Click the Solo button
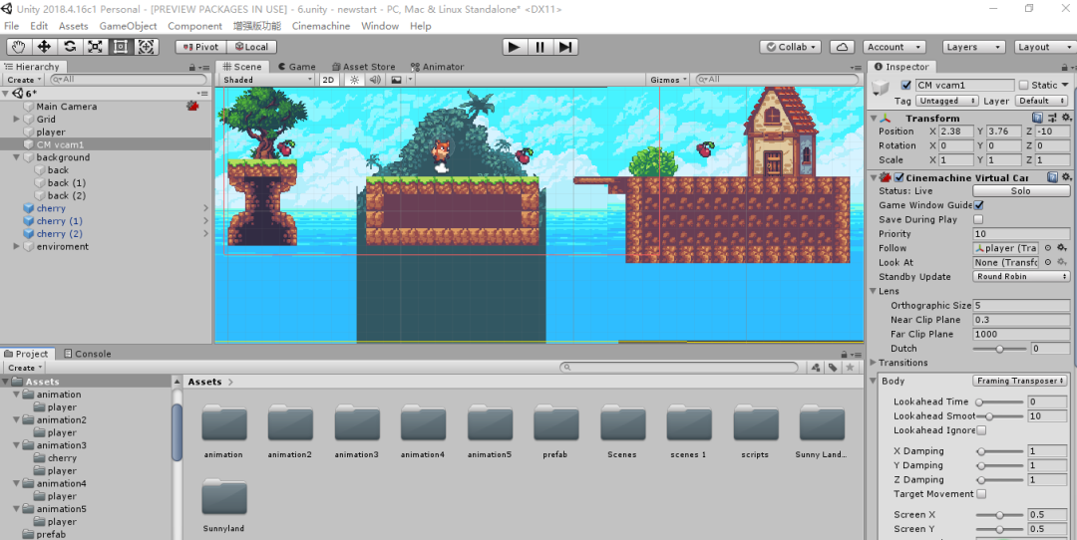This screenshot has width=1077, height=540. [x=1020, y=191]
